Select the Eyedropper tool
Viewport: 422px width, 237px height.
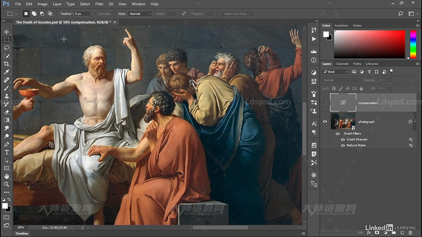[x=6, y=72]
